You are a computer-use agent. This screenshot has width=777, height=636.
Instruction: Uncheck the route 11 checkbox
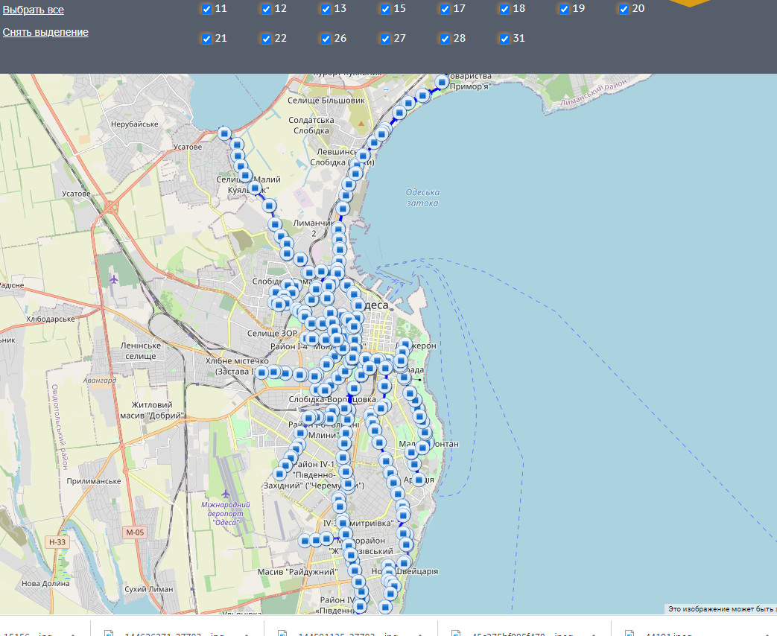click(206, 9)
